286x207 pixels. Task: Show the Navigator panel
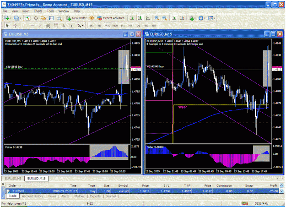43,18
